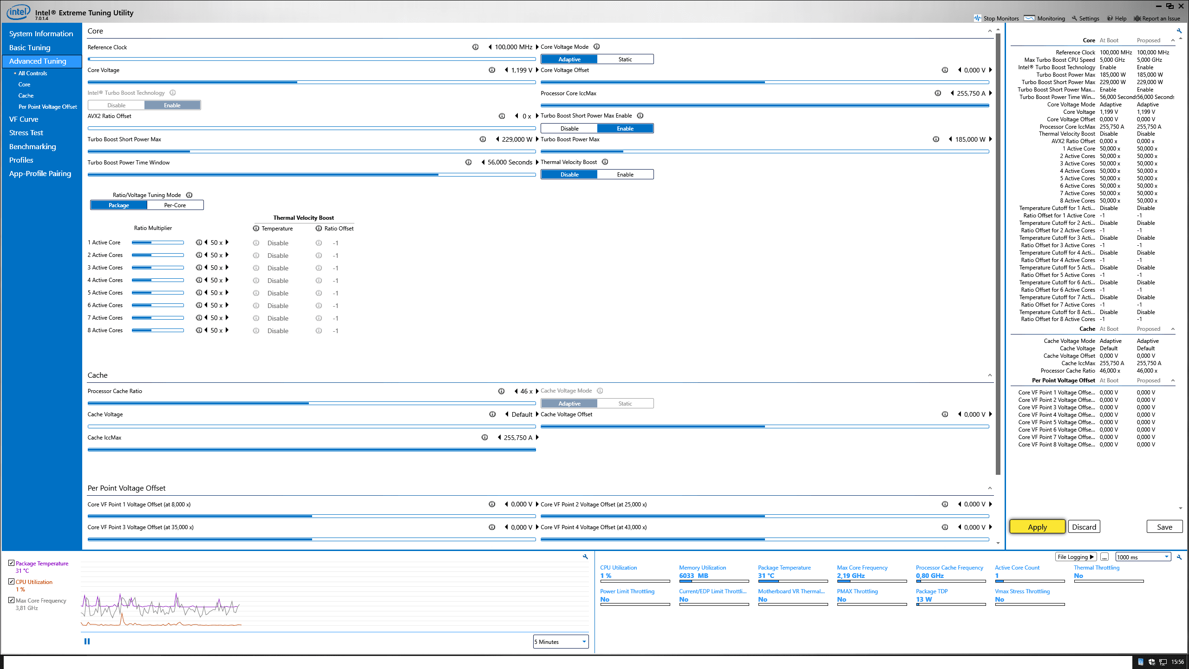Show info for Turbo Boost Power Time Window
This screenshot has width=1189, height=669.
468,162
